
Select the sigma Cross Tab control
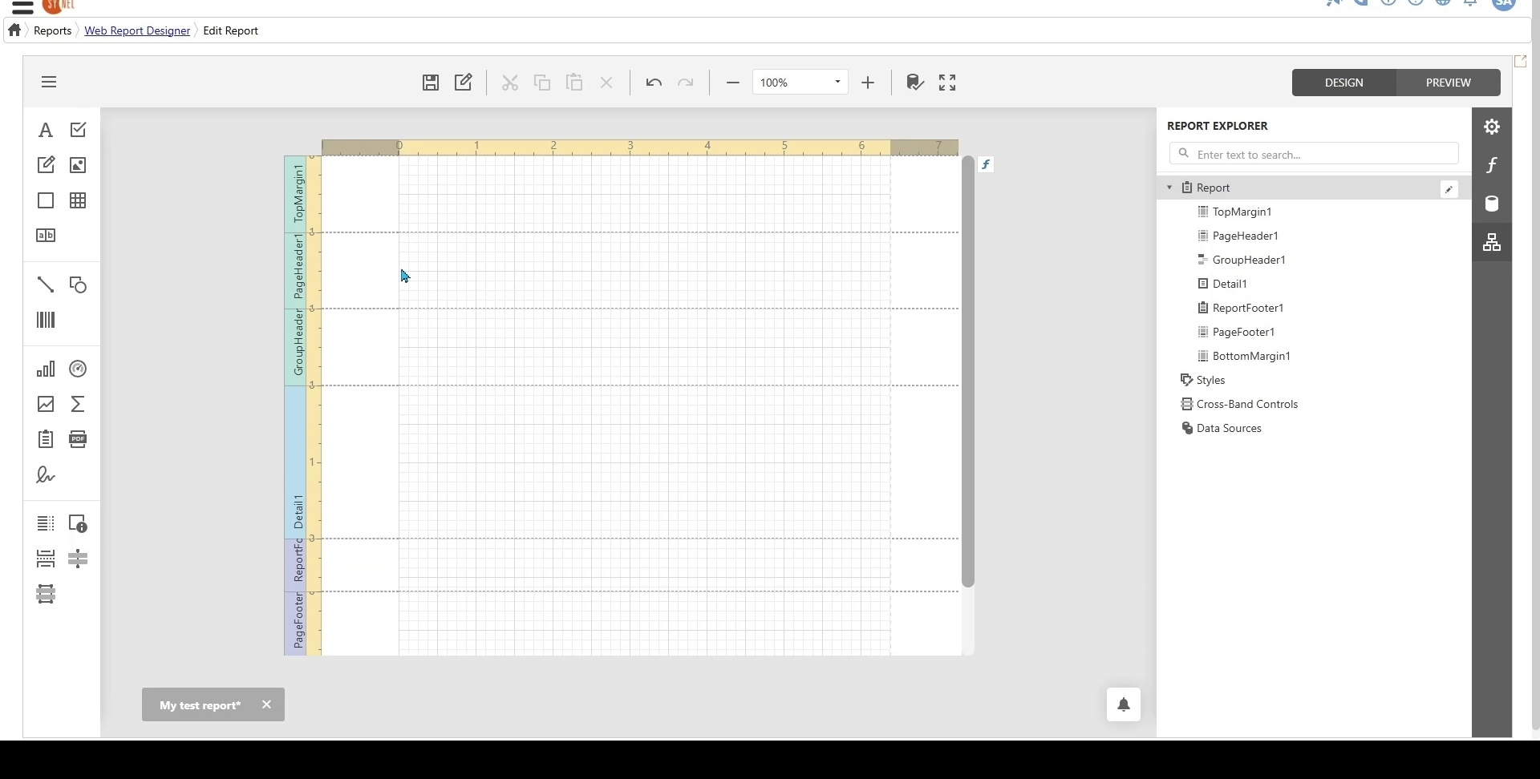click(x=78, y=404)
